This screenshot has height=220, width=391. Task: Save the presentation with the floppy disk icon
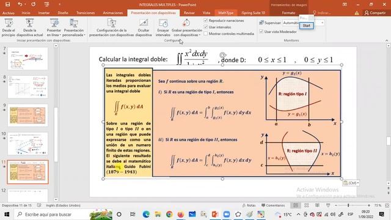tap(8, 4)
